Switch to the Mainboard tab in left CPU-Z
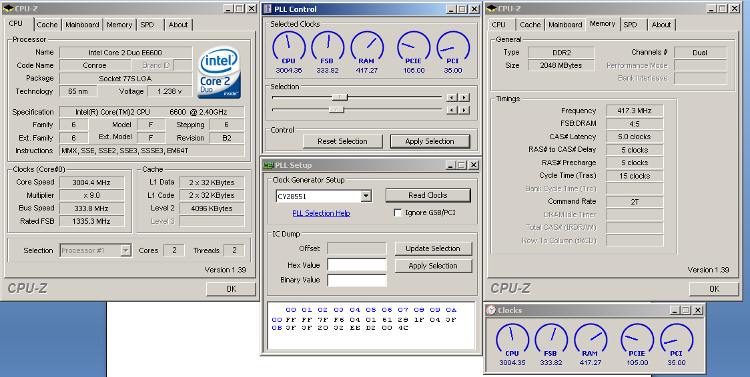 coord(82,25)
